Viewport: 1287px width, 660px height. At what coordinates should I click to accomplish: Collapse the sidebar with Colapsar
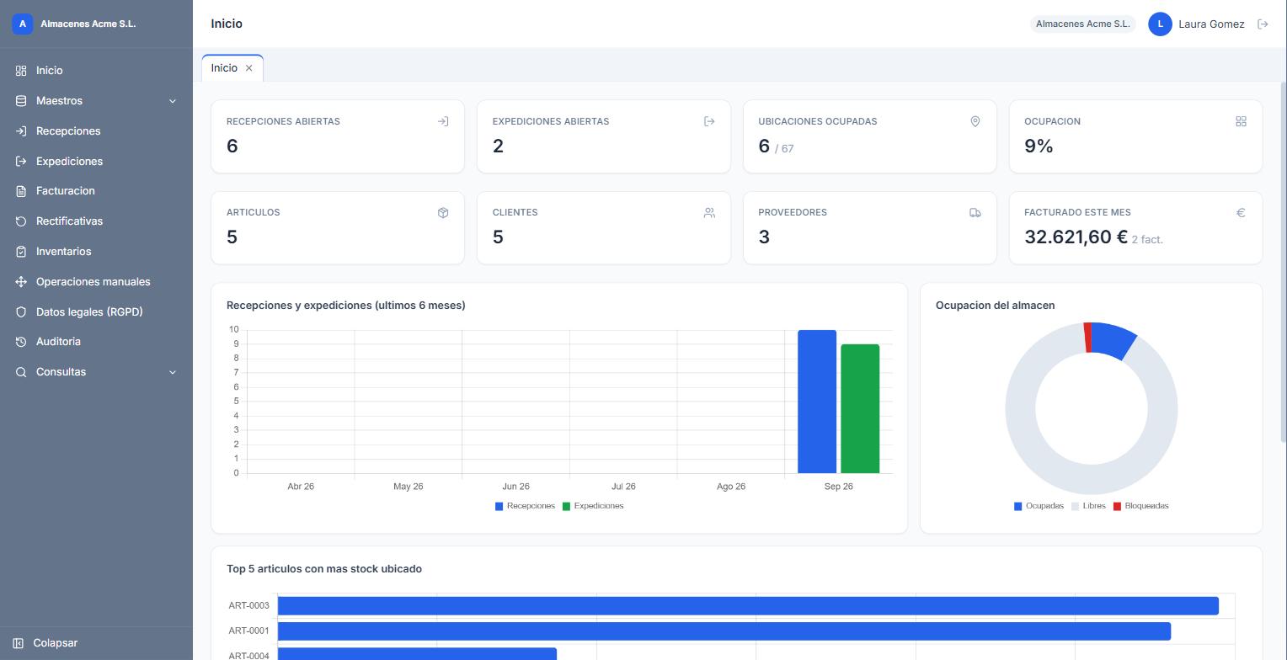96,643
